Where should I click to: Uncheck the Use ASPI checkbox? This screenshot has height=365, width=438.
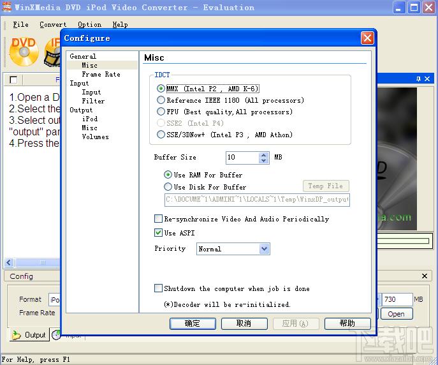tap(158, 232)
